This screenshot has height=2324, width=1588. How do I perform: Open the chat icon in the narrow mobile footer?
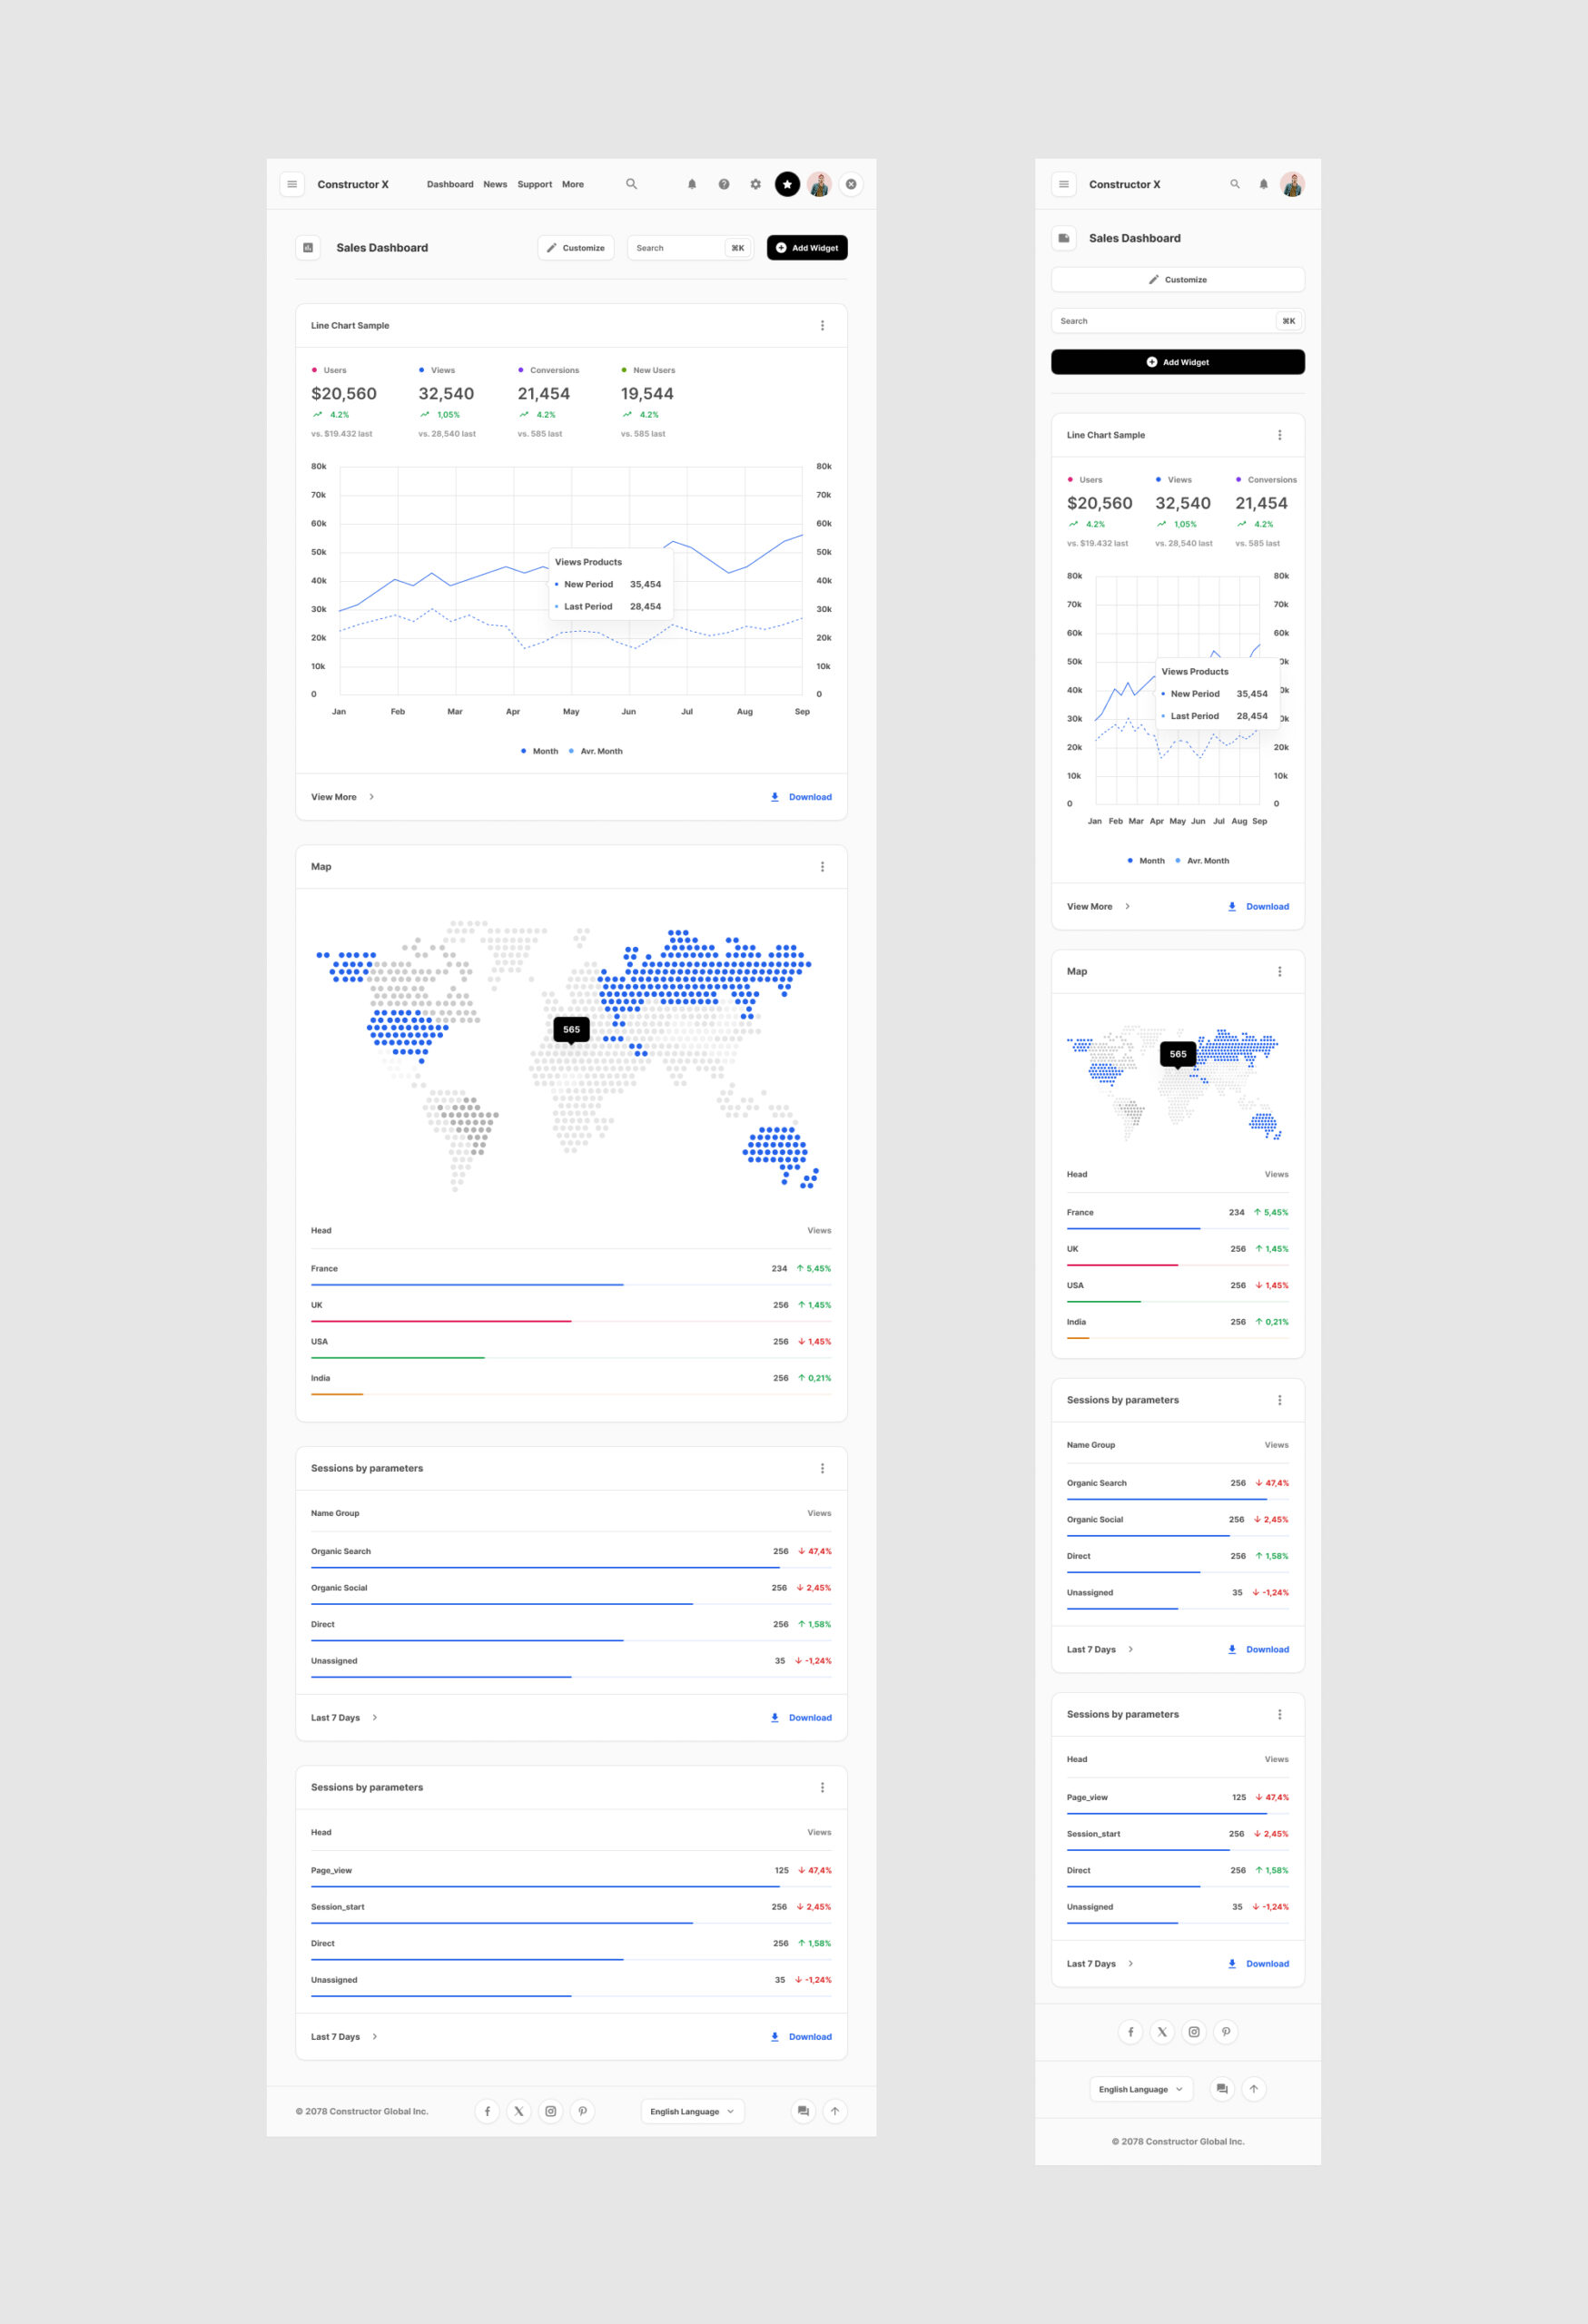[x=1222, y=2088]
